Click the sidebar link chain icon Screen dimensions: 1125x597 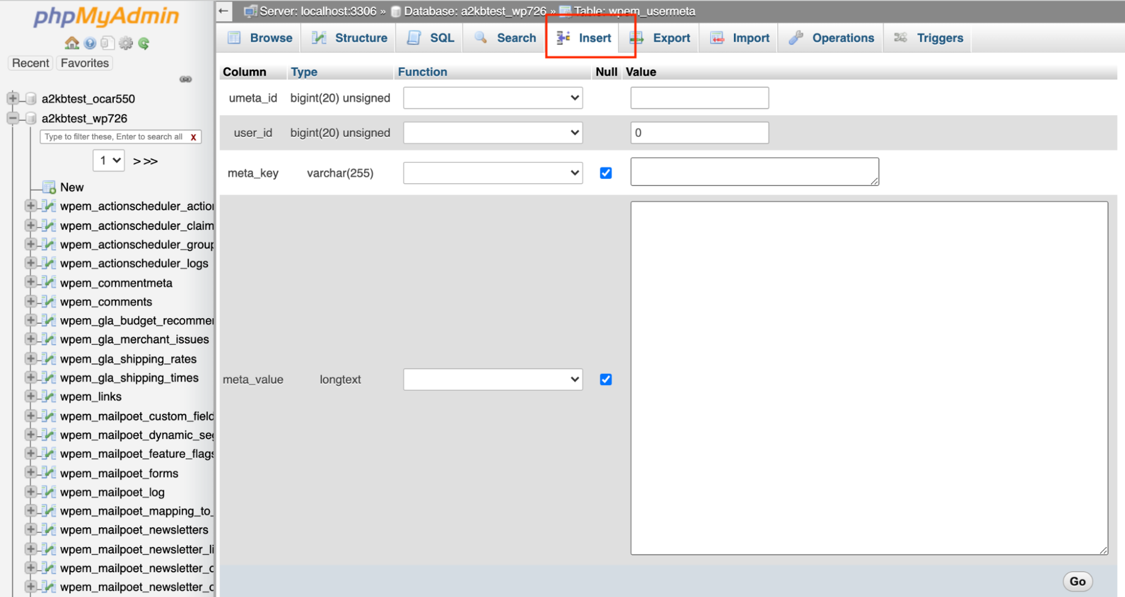coord(186,79)
